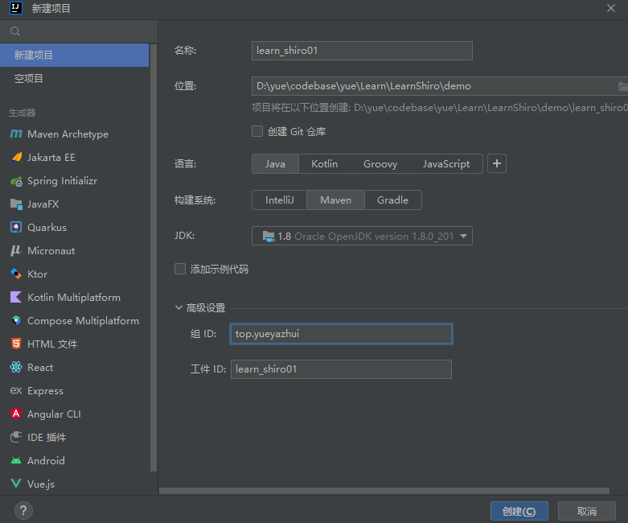The height and width of the screenshot is (523, 628).
Task: Click the 取消 button
Action: pos(587,512)
